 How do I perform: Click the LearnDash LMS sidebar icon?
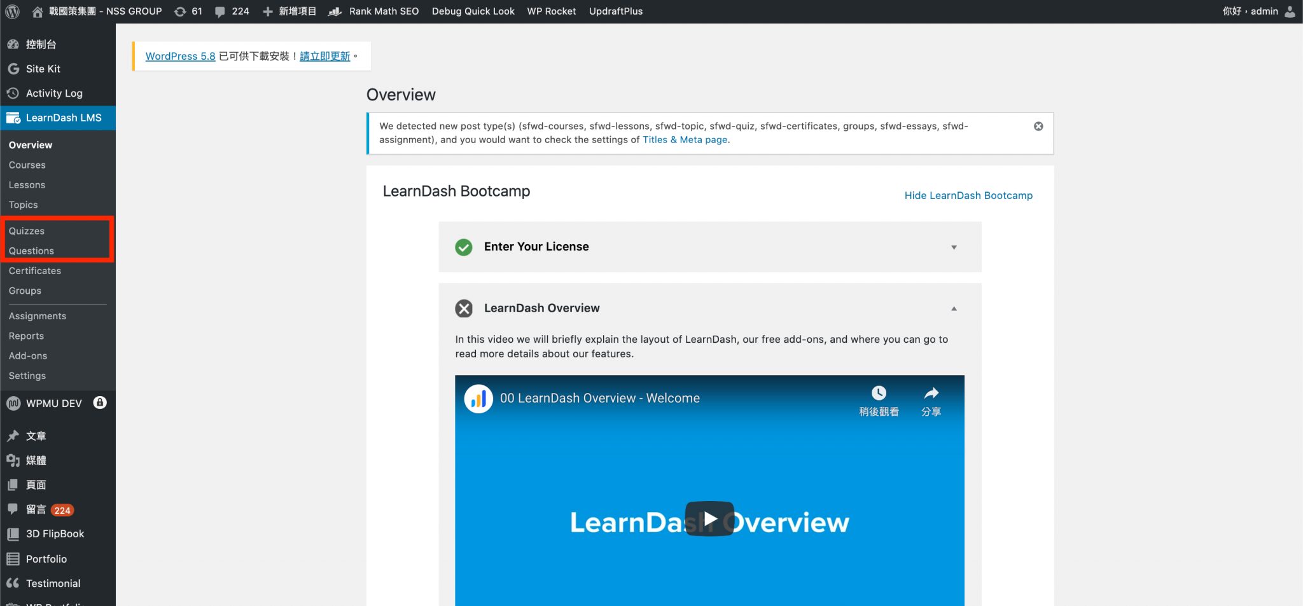(13, 118)
